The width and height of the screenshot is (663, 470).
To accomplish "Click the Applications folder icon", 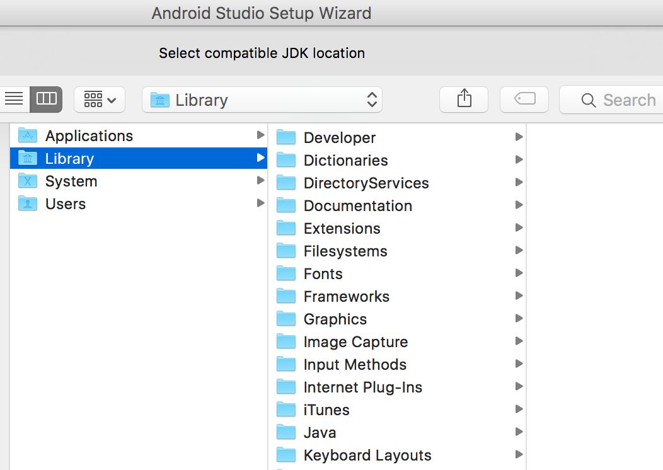I will pos(28,135).
